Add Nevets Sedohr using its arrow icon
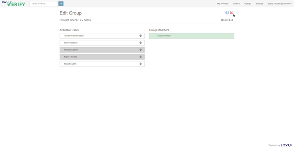The height and width of the screenshot is (147, 294). 140,50
